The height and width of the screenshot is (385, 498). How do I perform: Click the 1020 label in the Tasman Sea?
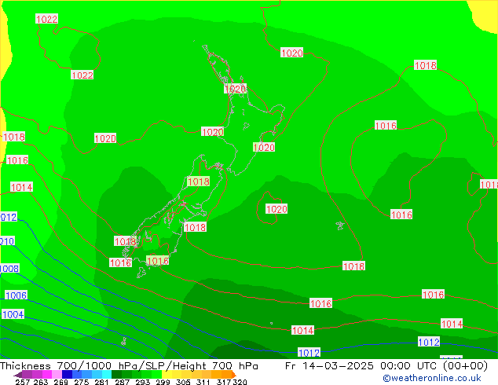[105, 138]
